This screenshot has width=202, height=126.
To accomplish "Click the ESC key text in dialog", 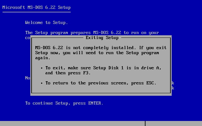I will point(150,83).
